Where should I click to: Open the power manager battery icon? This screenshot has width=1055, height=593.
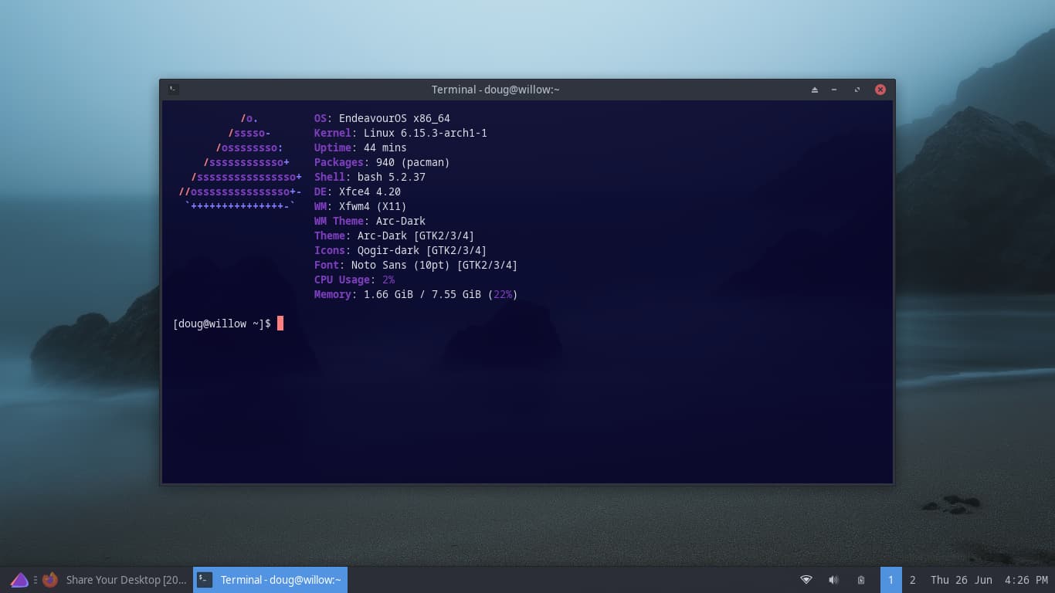[x=860, y=580]
